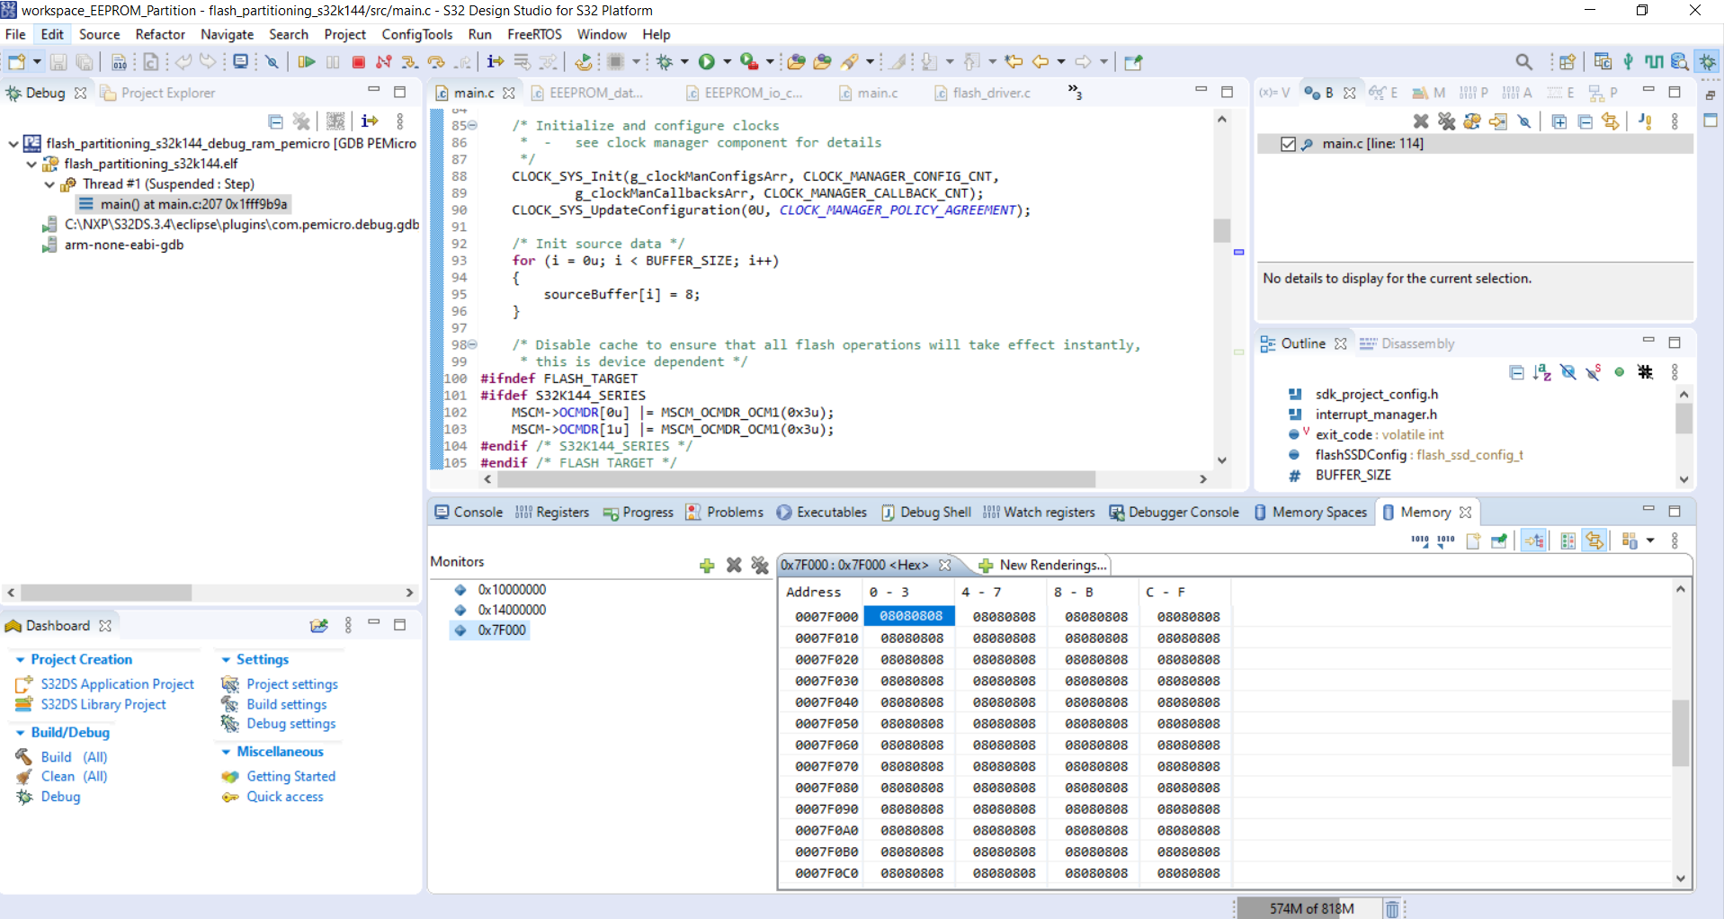Open the search dialog via magnifier icon
The image size is (1724, 919).
coord(1525,61)
